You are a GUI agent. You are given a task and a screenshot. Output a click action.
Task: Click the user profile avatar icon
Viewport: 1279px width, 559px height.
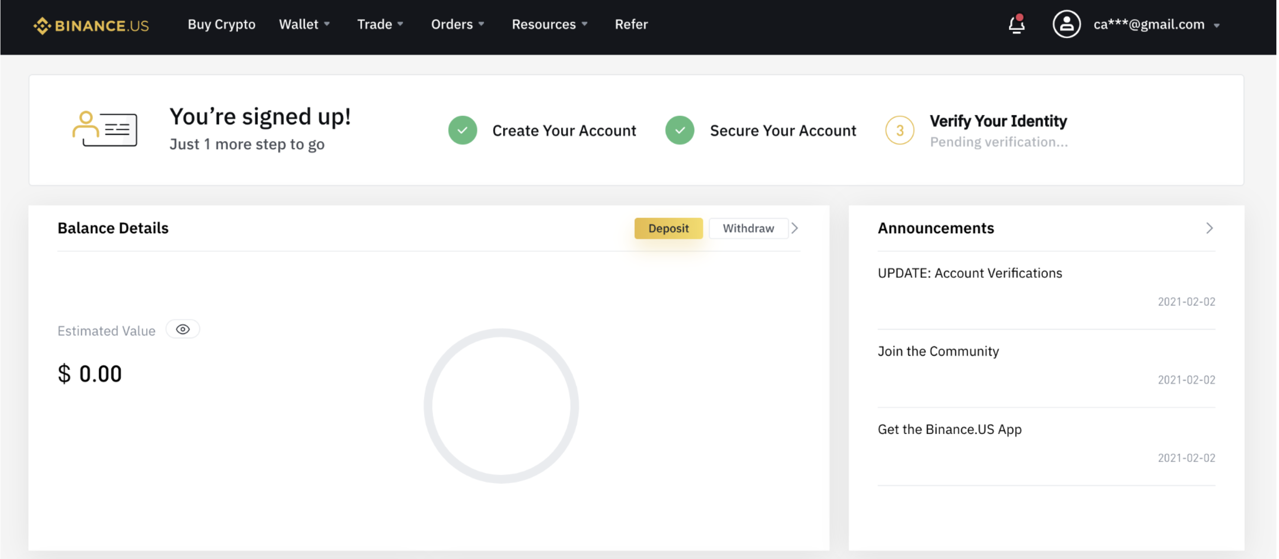point(1066,24)
